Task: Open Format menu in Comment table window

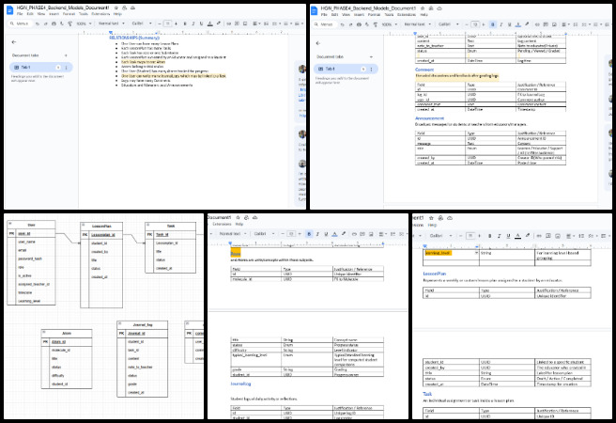Action: [374, 14]
